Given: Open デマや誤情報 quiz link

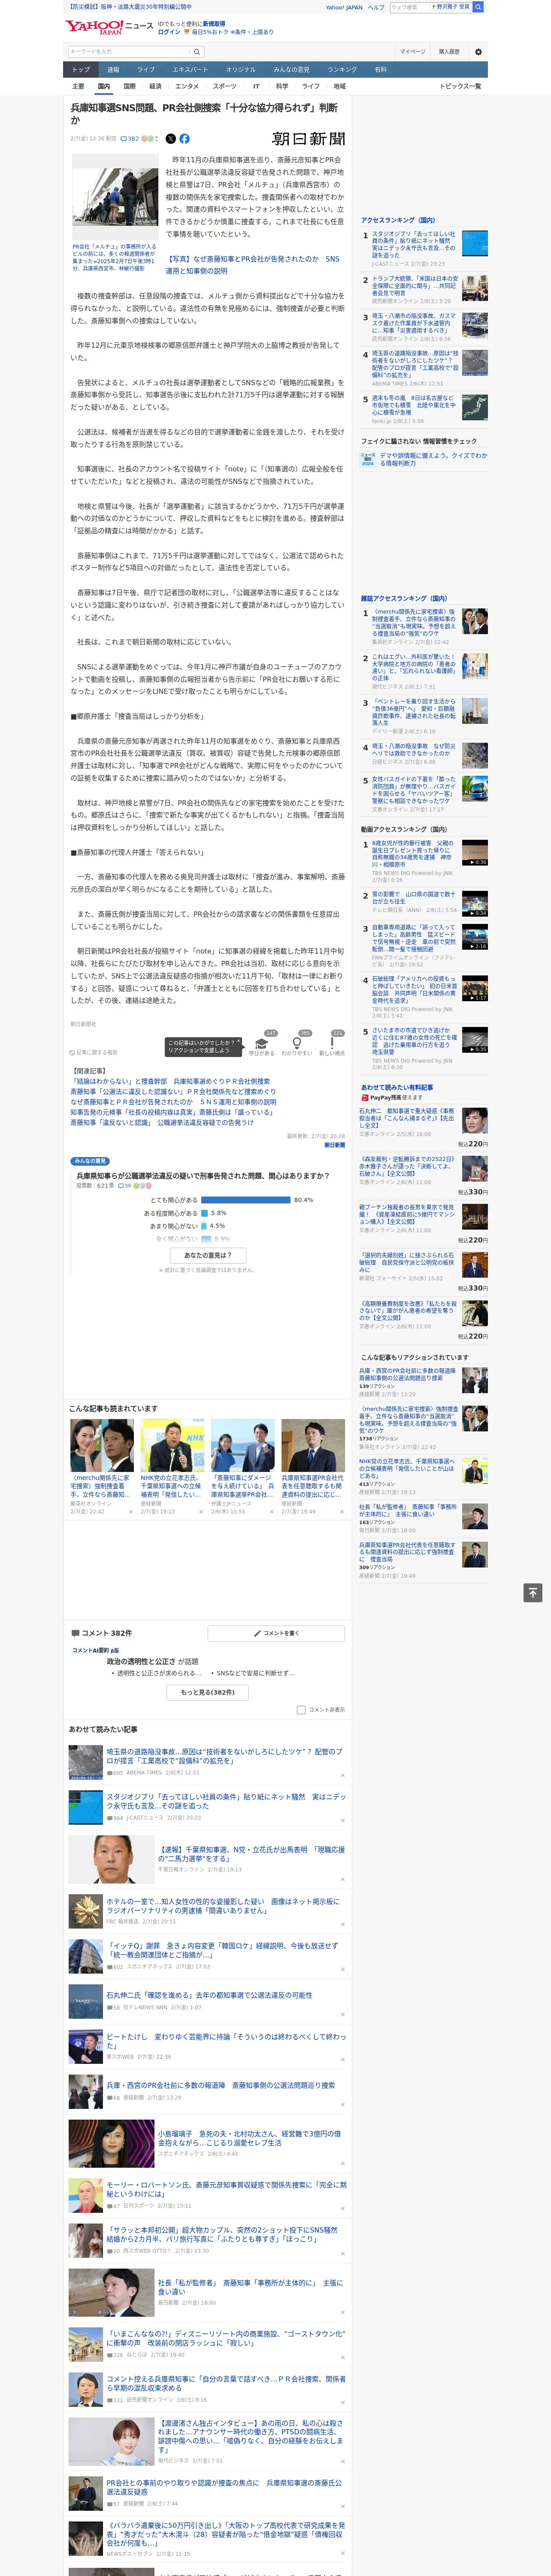Looking at the screenshot, I should 432,459.
